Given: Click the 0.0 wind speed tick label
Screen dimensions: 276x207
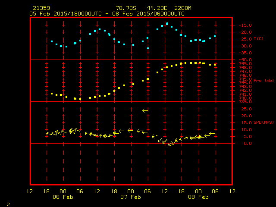Looking at the screenshot, I should pyautogui.click(x=248, y=144).
